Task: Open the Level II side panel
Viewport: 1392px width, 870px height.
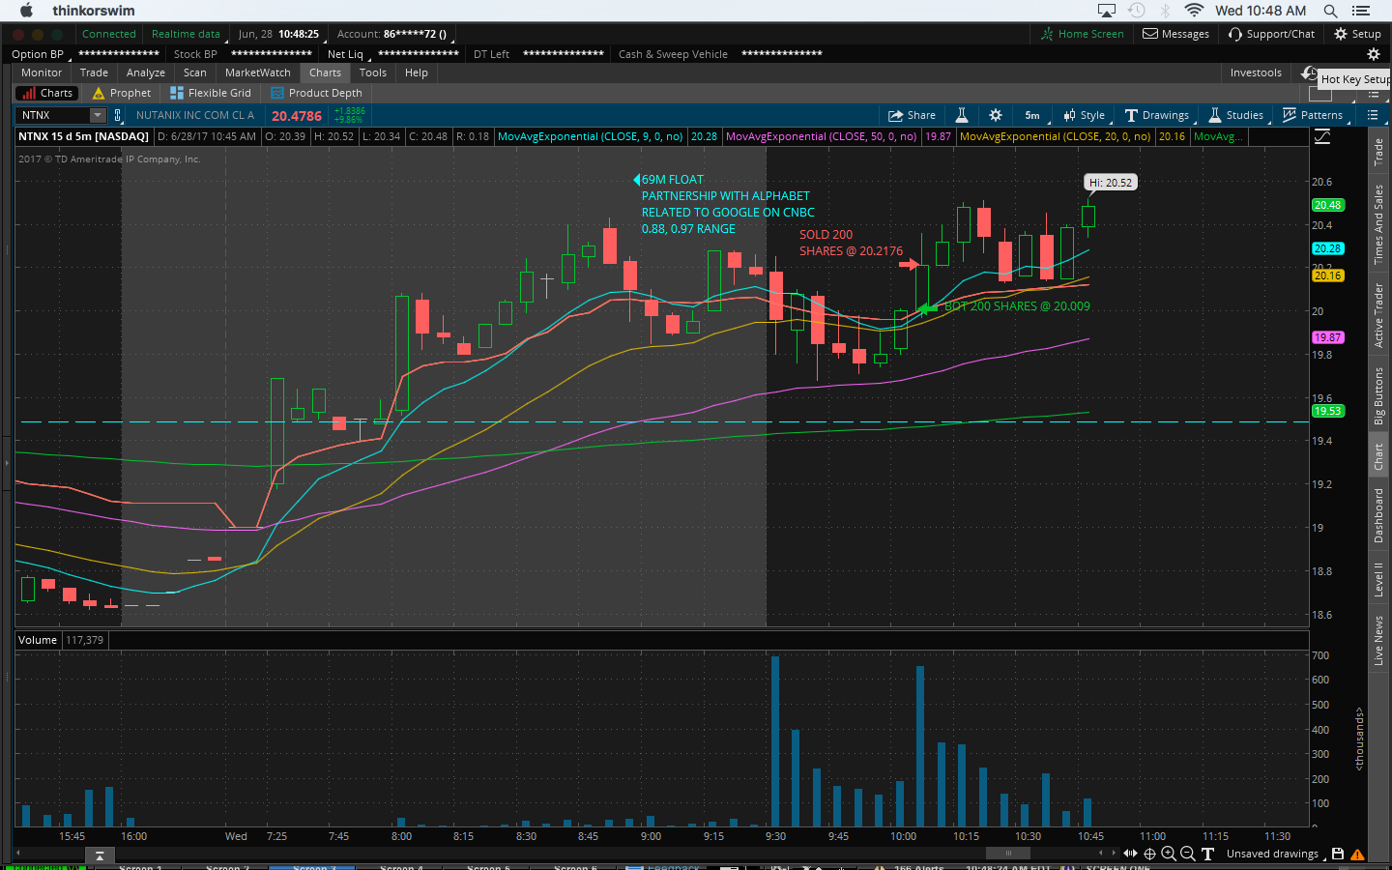Action: coord(1378,579)
